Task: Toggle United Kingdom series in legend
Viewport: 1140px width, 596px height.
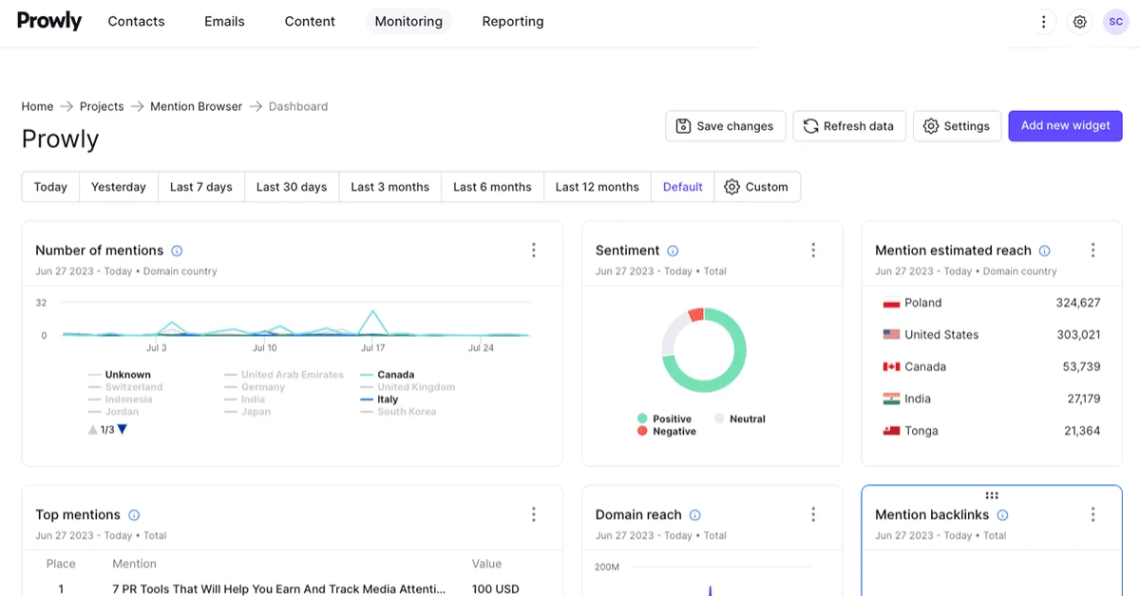Action: tap(408, 387)
